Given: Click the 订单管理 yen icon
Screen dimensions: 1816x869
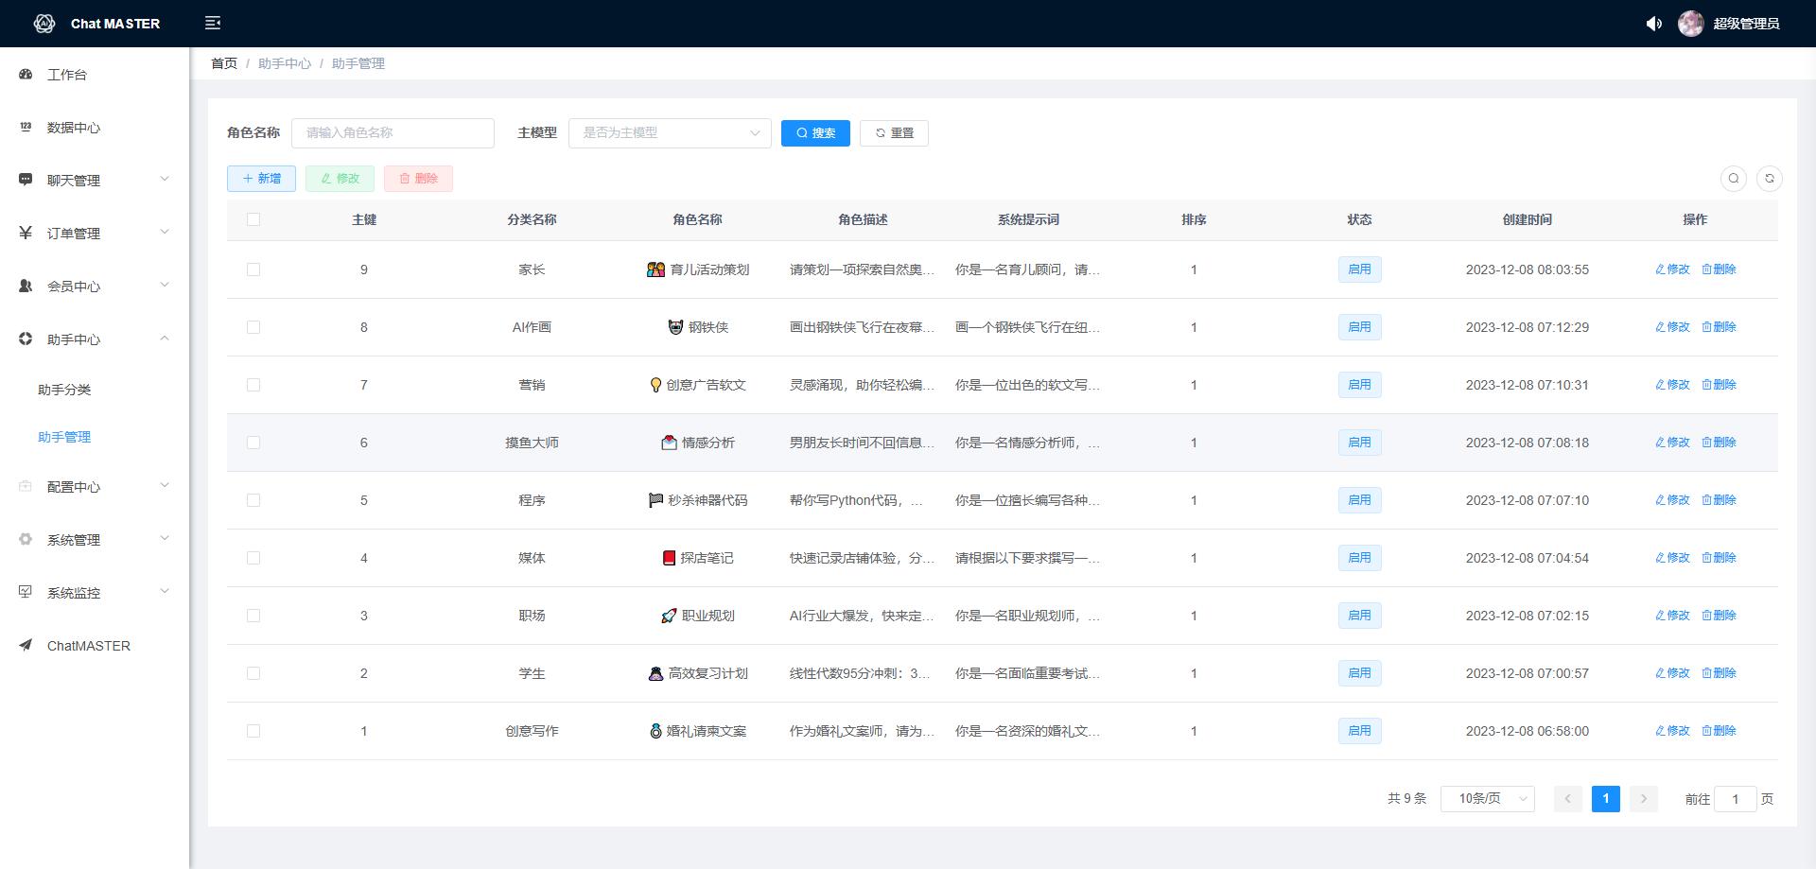Looking at the screenshot, I should coord(26,233).
